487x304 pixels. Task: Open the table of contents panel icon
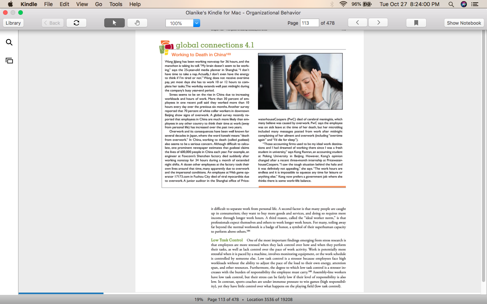click(x=9, y=60)
